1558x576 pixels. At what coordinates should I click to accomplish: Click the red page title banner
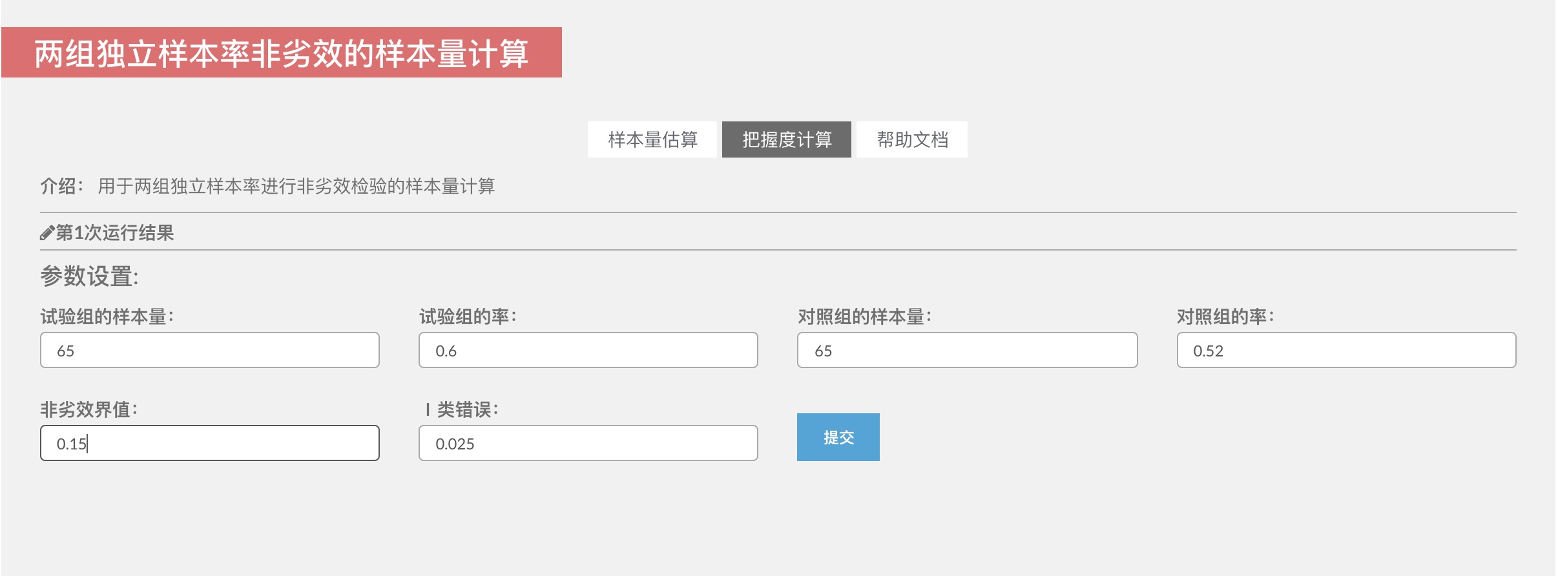282,52
